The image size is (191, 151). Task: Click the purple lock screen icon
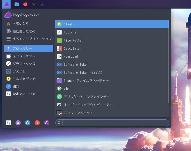tap(18, 123)
